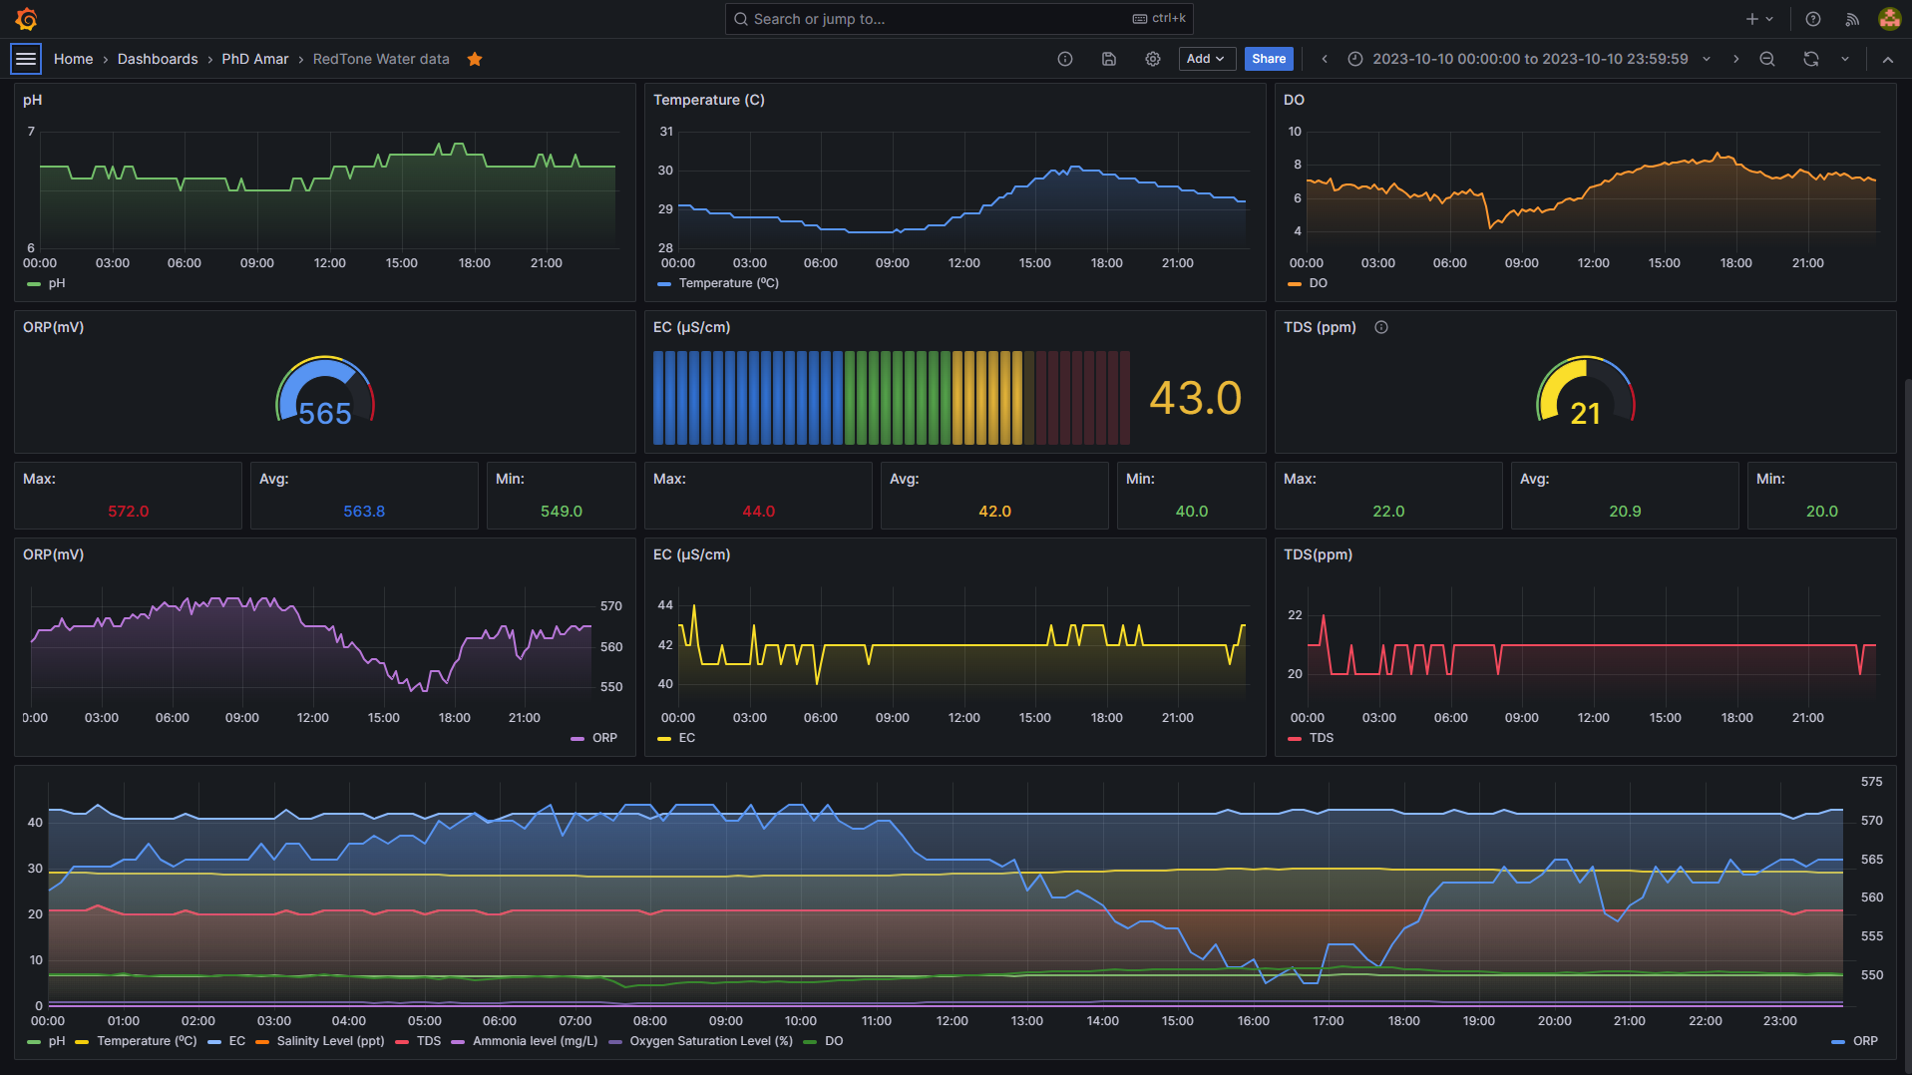Viewport: 1912px width, 1075px height.
Task: Navigate to the PhD Amar breadcrumb
Action: tap(255, 59)
